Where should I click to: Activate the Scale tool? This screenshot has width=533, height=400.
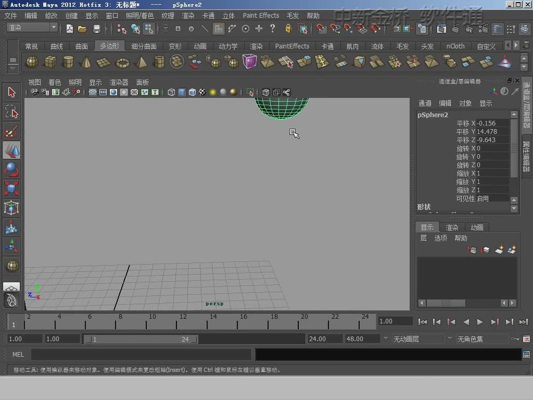[11, 189]
